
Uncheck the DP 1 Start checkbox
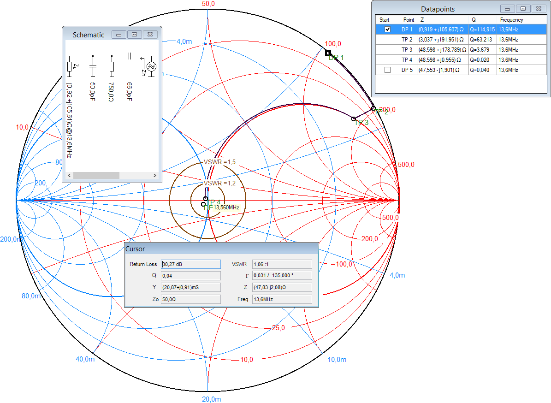[x=388, y=30]
